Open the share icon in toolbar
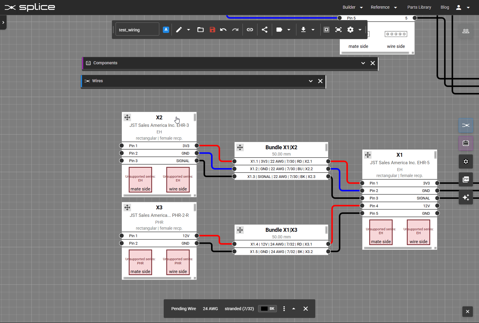The image size is (479, 323). coord(265,30)
